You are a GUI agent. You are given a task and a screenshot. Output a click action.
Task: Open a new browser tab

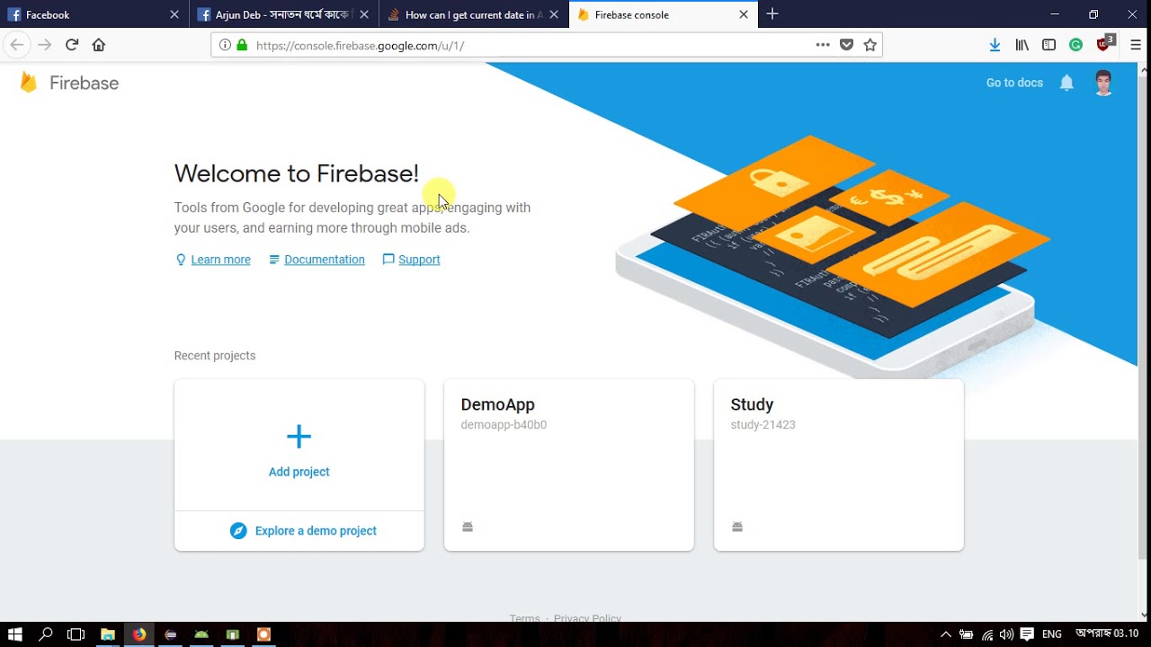click(x=772, y=14)
